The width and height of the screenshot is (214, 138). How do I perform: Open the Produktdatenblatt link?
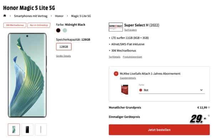(x=132, y=57)
